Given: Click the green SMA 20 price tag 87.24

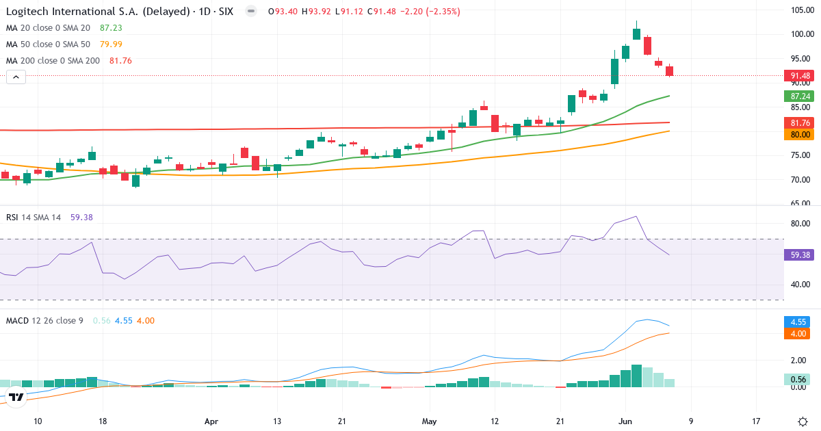Looking at the screenshot, I should point(800,96).
